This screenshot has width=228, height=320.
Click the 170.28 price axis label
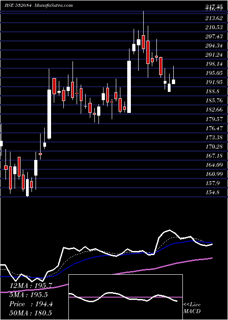[214, 147]
